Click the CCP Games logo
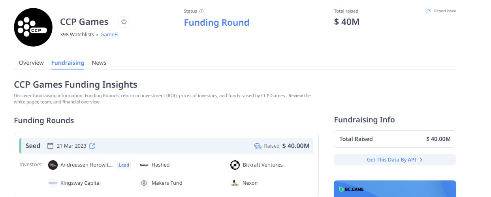The width and height of the screenshot is (491, 197). [33, 27]
